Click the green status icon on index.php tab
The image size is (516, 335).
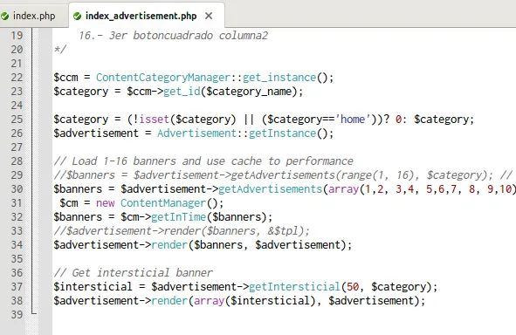pyautogui.click(x=4, y=16)
